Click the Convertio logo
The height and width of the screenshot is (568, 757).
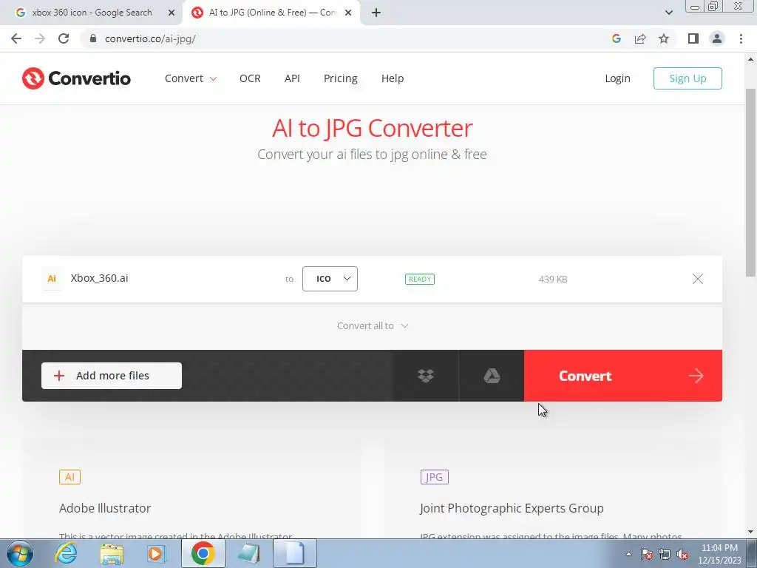76,78
